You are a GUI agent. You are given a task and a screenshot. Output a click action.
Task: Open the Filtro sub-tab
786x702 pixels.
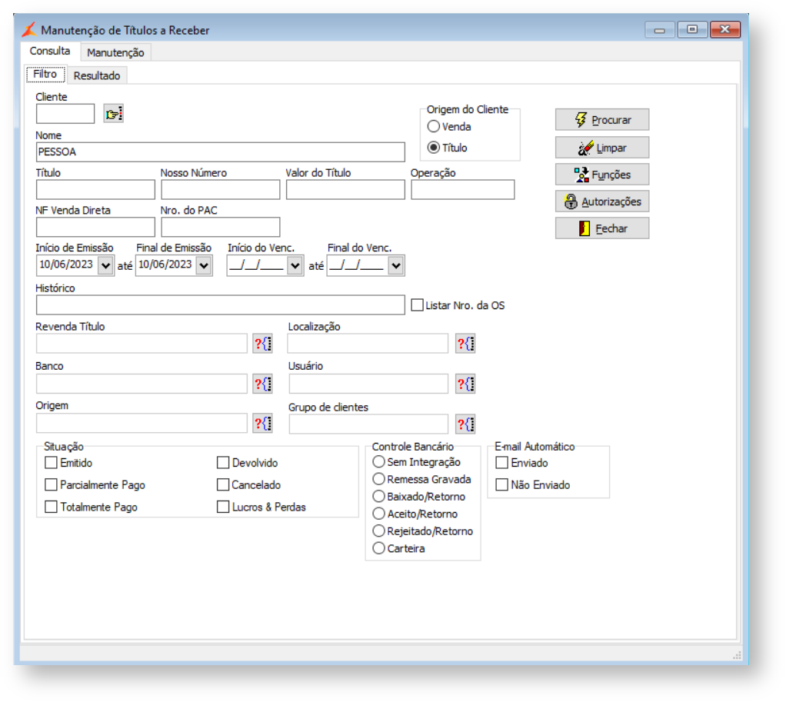(x=45, y=74)
